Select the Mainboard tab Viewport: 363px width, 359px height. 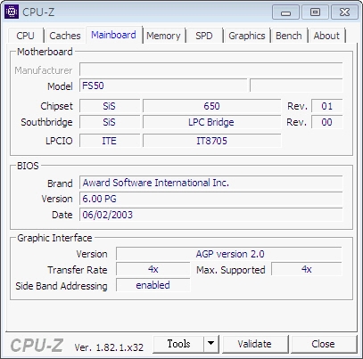pos(114,35)
